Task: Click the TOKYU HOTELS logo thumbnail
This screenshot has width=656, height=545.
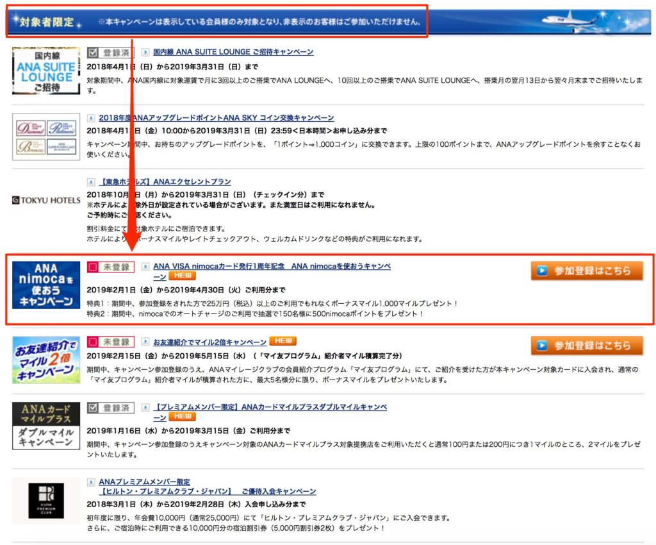Action: [x=46, y=201]
